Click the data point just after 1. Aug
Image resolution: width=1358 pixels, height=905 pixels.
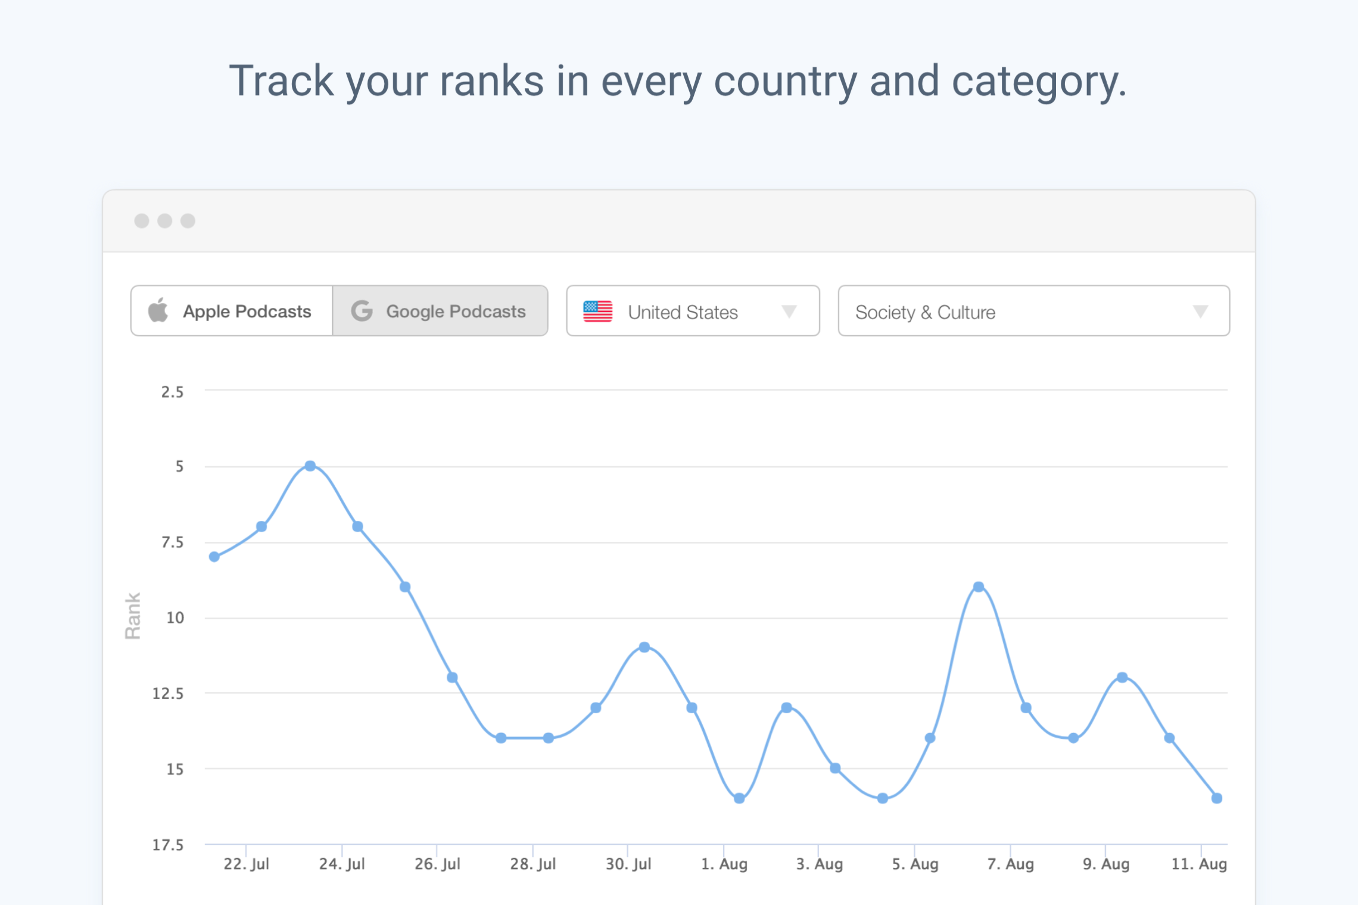coord(739,798)
